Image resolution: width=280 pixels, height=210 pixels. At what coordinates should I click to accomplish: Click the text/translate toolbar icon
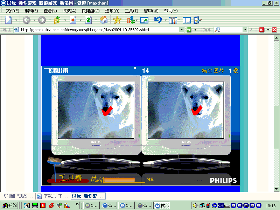tap(131, 20)
